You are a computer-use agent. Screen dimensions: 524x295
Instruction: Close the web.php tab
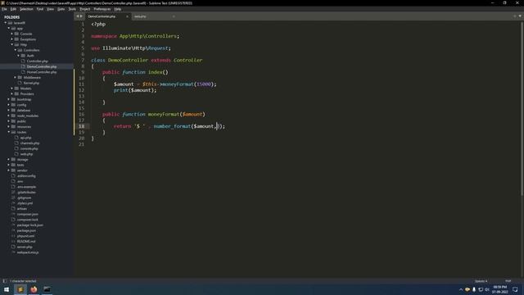pyautogui.click(x=174, y=16)
